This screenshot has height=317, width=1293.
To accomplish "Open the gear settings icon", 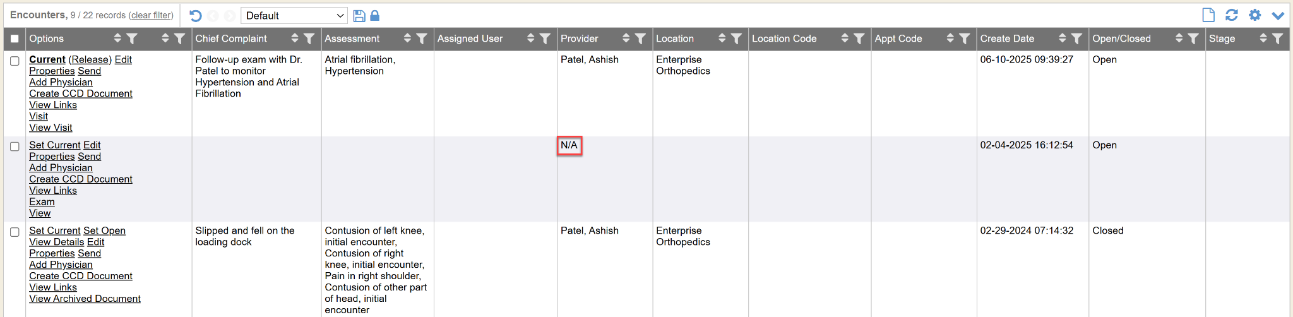I will pyautogui.click(x=1254, y=15).
